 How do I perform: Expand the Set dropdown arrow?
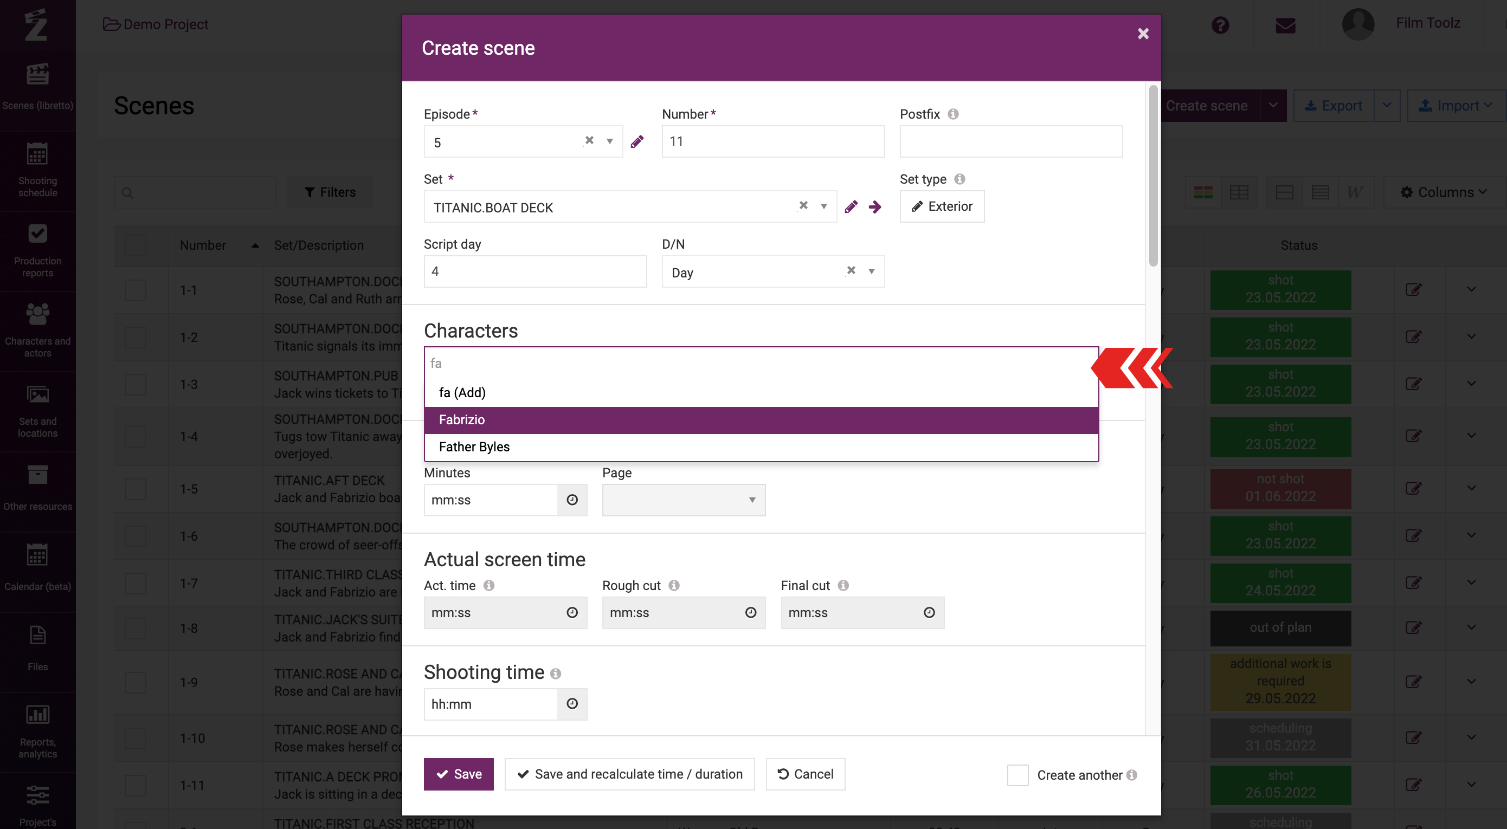coord(824,206)
